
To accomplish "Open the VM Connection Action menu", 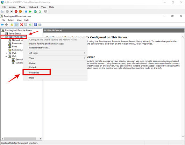I will 12,7.
